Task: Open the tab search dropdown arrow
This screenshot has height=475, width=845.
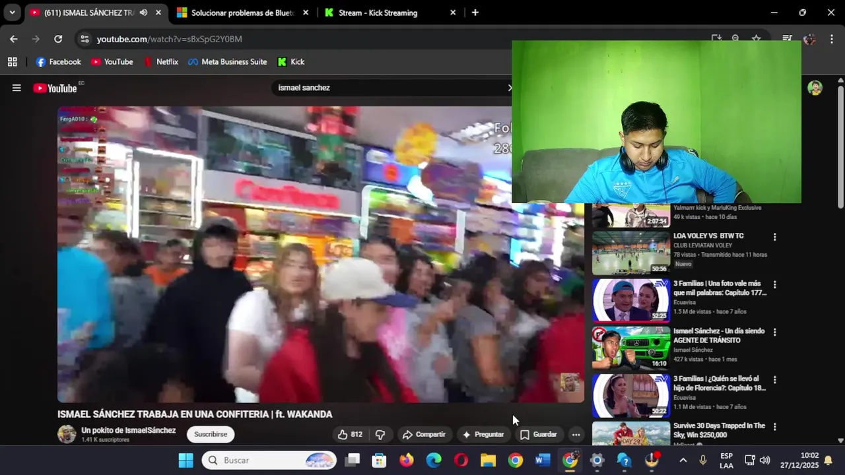Action: pyautogui.click(x=12, y=13)
